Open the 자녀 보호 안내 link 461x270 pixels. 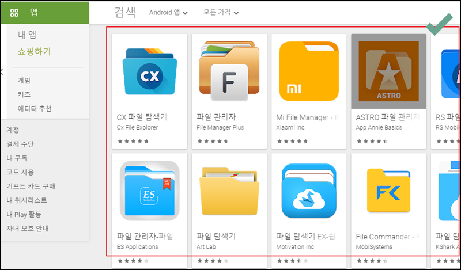(28, 229)
